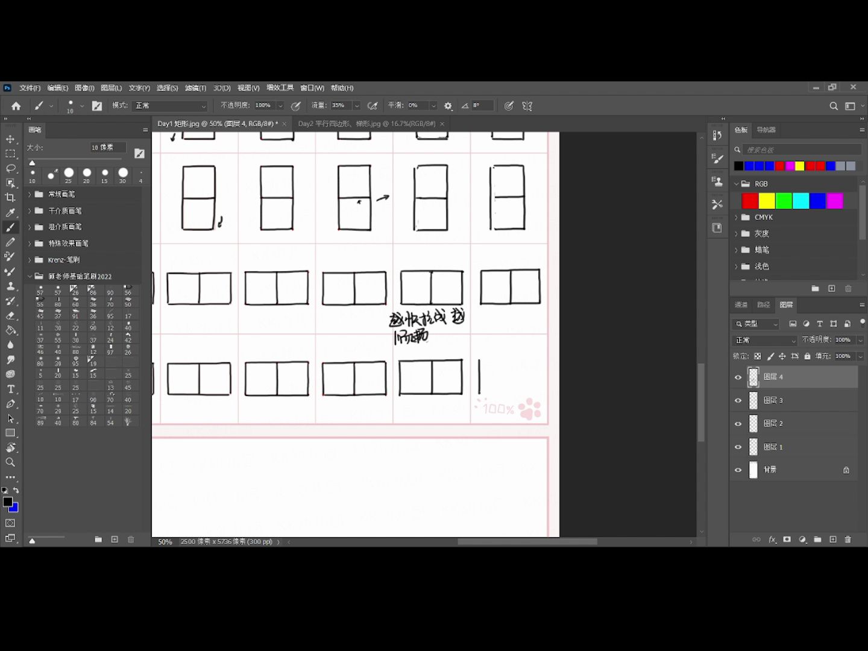Add a layer mask
The width and height of the screenshot is (868, 651).
(x=787, y=539)
